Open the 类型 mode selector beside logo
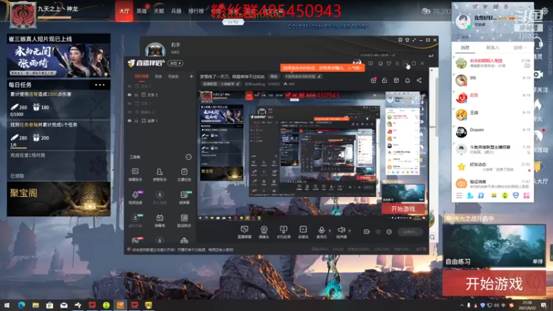The width and height of the screenshot is (553, 311). point(176,63)
